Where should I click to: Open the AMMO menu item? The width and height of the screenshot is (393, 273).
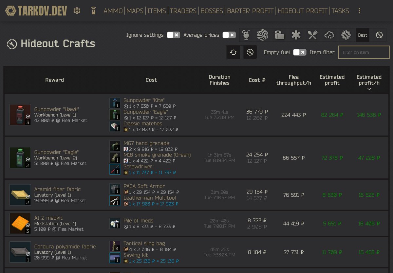tap(113, 11)
